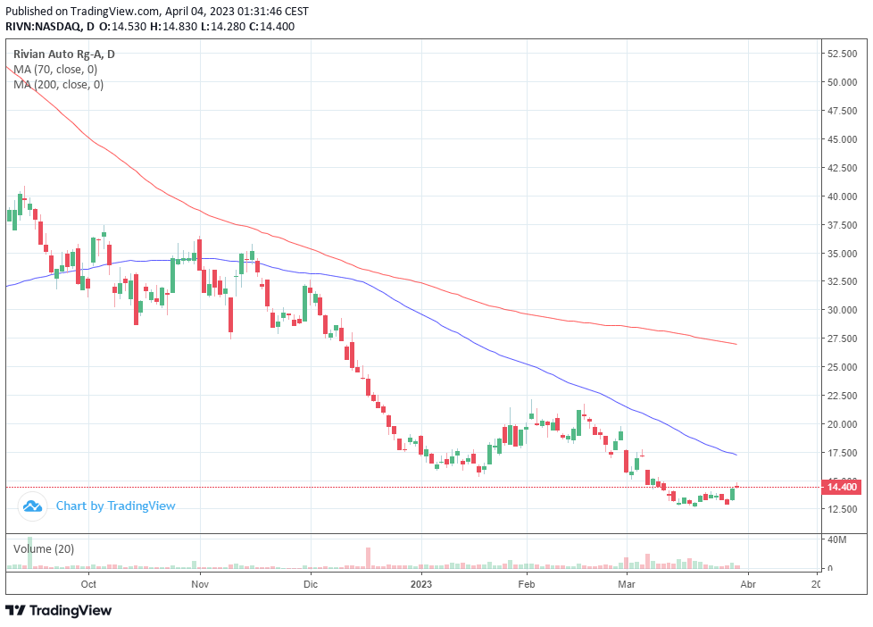Click the 45.000 price axis label

[842, 139]
